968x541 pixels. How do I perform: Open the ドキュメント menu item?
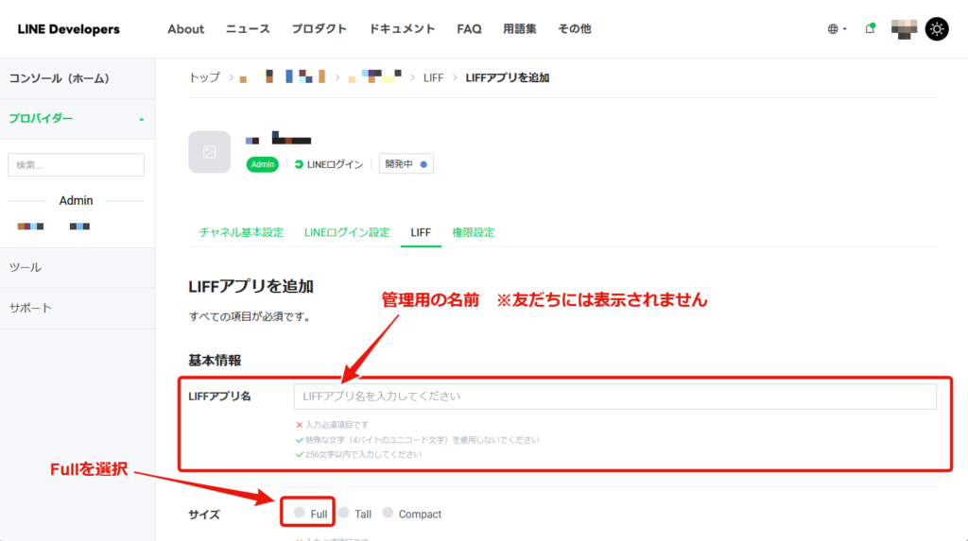402,29
